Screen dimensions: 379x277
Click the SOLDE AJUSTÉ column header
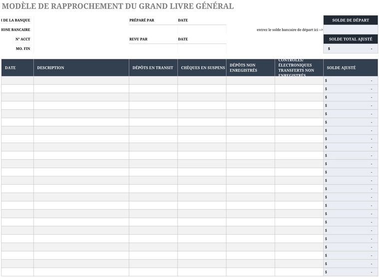(x=351, y=67)
